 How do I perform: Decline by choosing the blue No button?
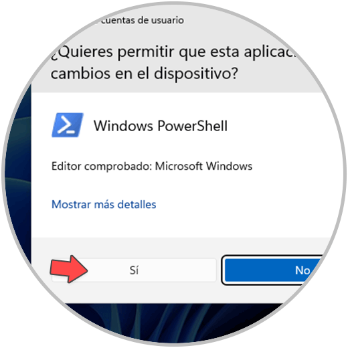coord(273,270)
